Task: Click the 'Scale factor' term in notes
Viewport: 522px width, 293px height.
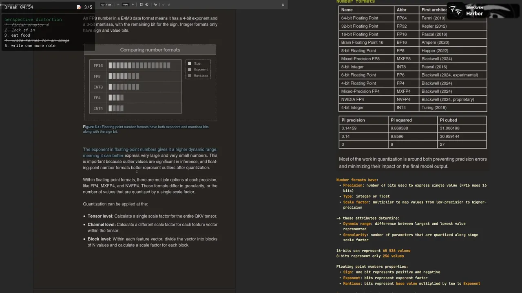Action: pyautogui.click(x=357, y=202)
